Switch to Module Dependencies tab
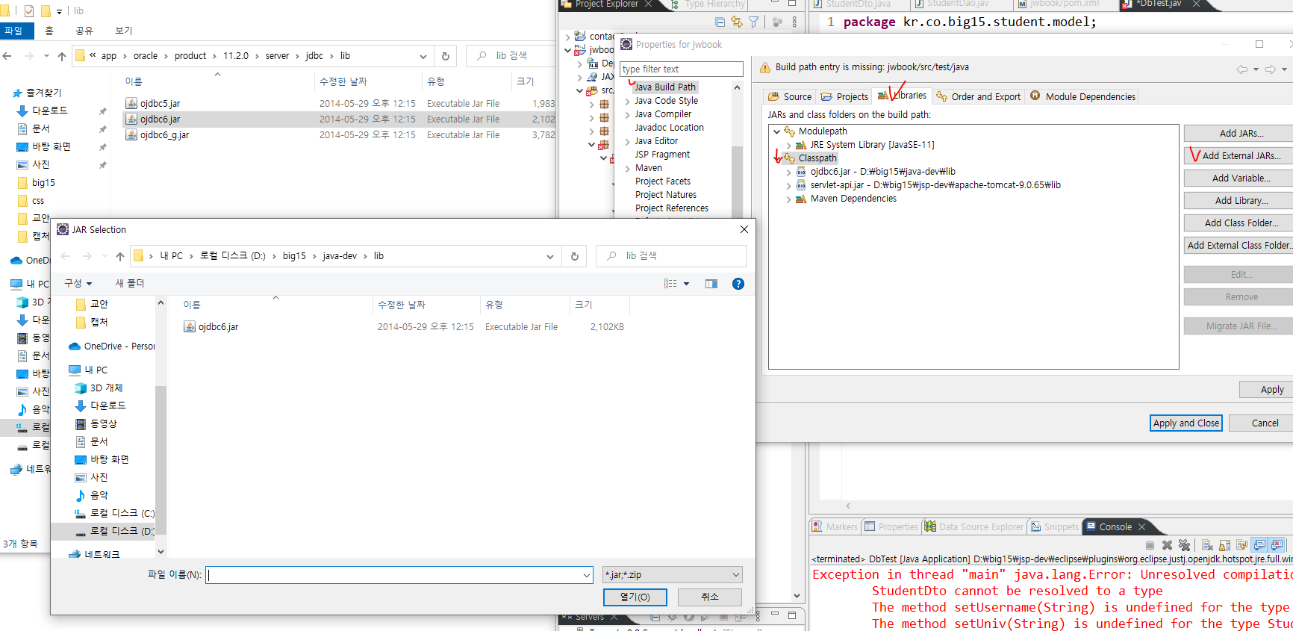Screen dimensions: 1293x631 (1083, 96)
